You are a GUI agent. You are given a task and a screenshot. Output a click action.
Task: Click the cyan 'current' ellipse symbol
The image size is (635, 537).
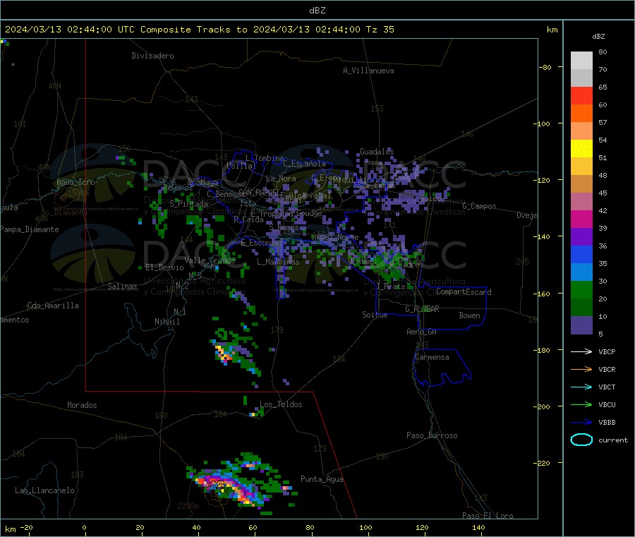pyautogui.click(x=581, y=440)
